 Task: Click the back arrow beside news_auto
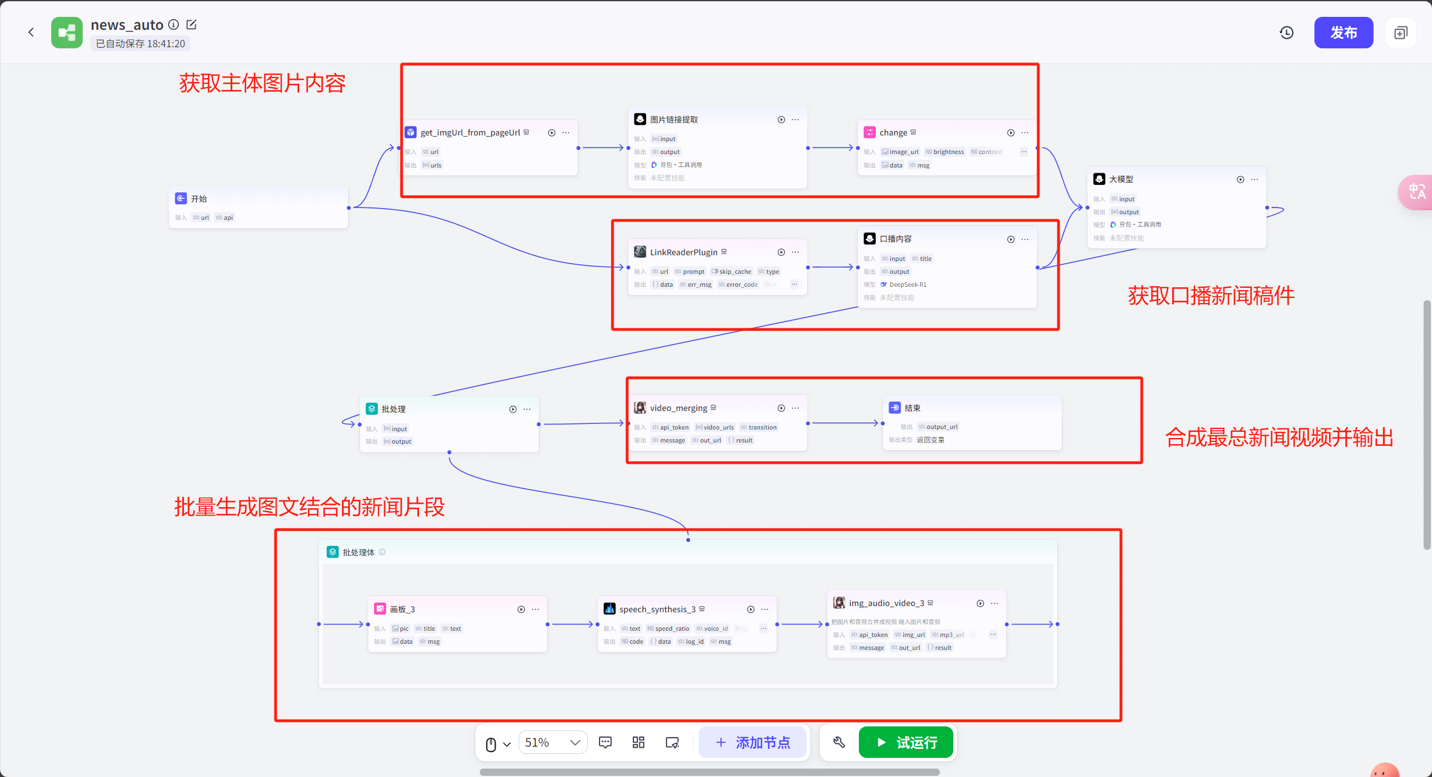(31, 33)
